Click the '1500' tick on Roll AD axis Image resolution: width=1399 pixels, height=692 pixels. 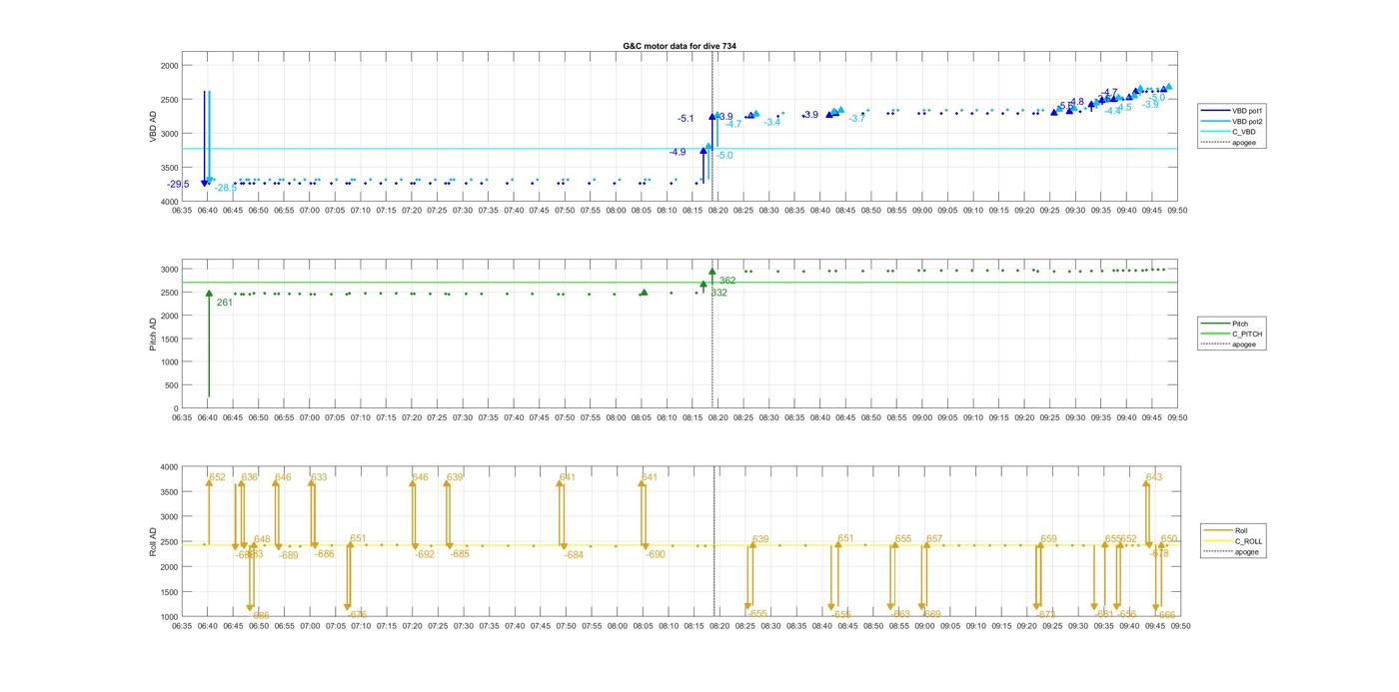(169, 591)
